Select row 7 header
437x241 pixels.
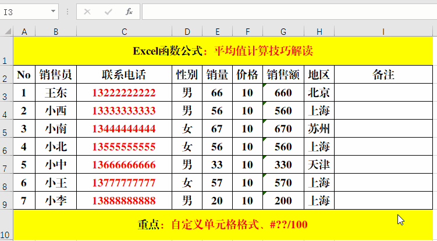(x=6, y=164)
